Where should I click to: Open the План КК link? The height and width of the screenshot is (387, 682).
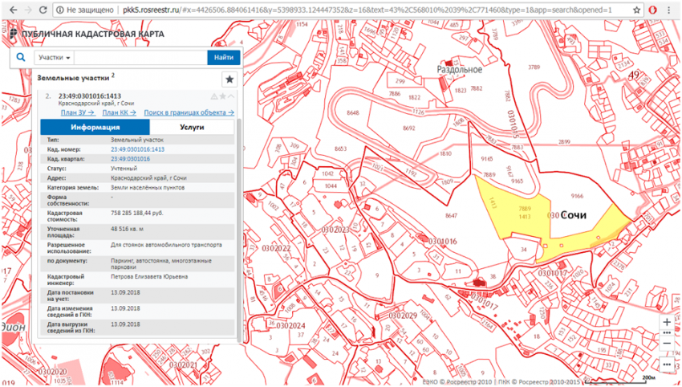[x=120, y=112]
